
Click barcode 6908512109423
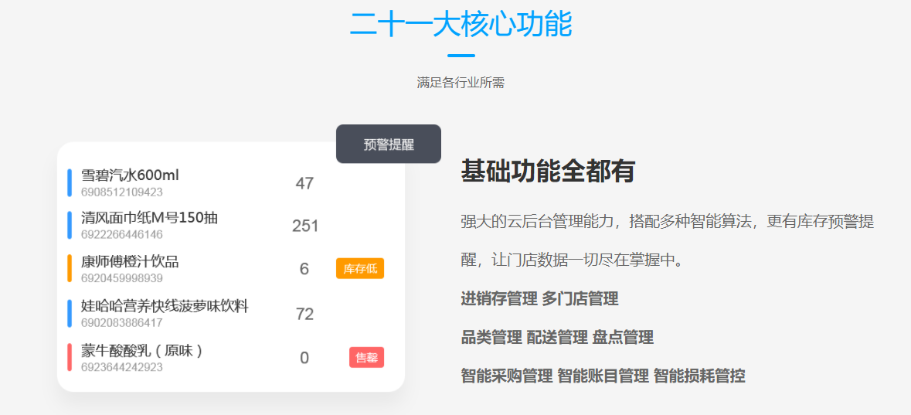point(122,192)
